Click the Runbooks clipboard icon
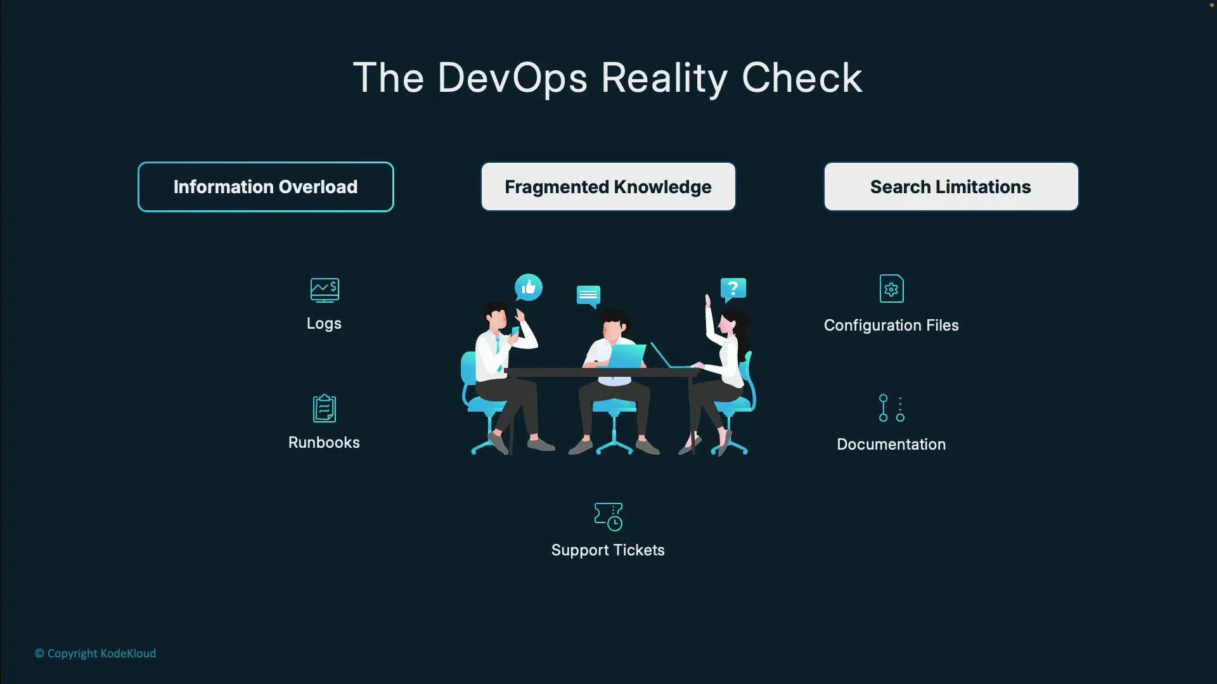 tap(325, 408)
